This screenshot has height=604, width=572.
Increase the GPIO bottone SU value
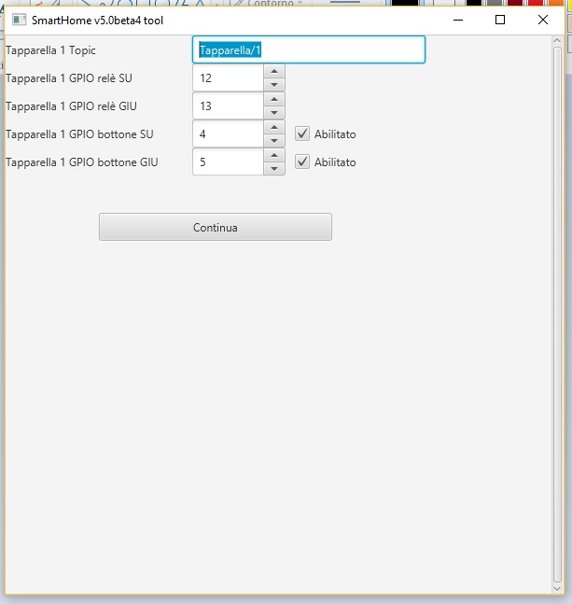point(274,127)
